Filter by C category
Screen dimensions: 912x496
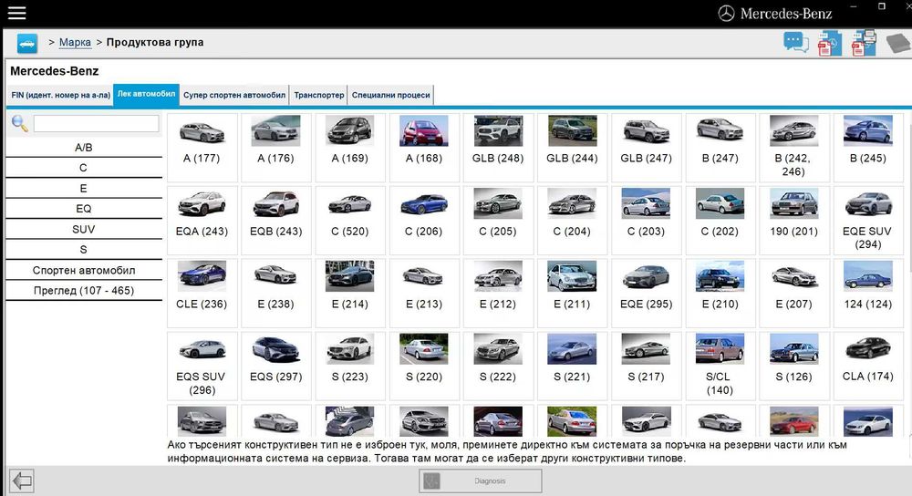(x=84, y=168)
